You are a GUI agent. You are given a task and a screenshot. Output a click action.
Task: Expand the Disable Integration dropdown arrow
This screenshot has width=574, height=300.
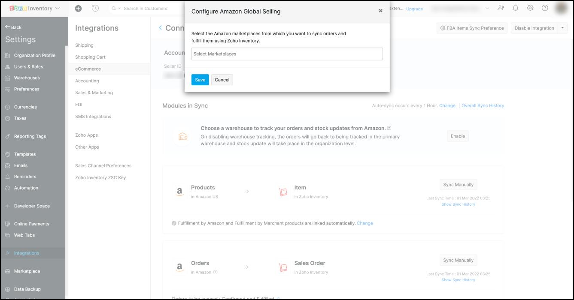tap(562, 28)
